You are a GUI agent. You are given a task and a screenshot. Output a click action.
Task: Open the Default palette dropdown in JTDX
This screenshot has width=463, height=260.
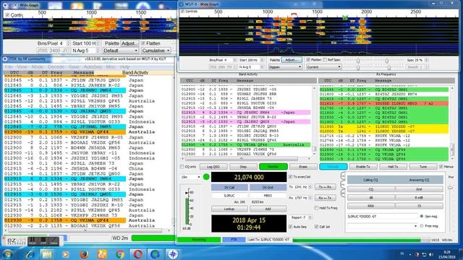121,51
